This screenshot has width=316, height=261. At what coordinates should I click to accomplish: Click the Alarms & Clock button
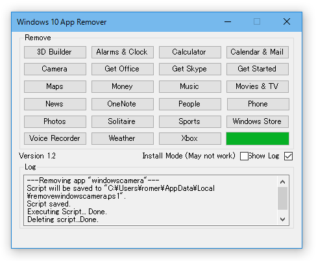pos(123,52)
